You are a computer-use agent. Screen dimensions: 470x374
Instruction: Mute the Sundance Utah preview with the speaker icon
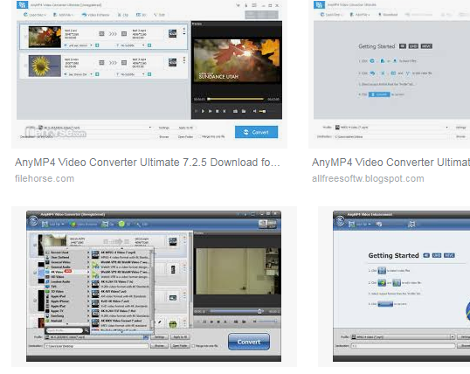254,111
